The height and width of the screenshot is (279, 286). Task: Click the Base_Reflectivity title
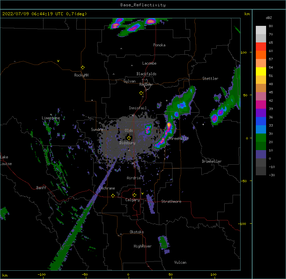[143, 5]
